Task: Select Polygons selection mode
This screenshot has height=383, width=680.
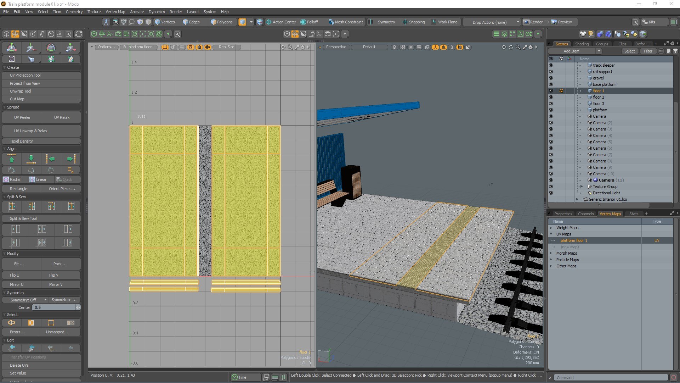Action: 222,22
